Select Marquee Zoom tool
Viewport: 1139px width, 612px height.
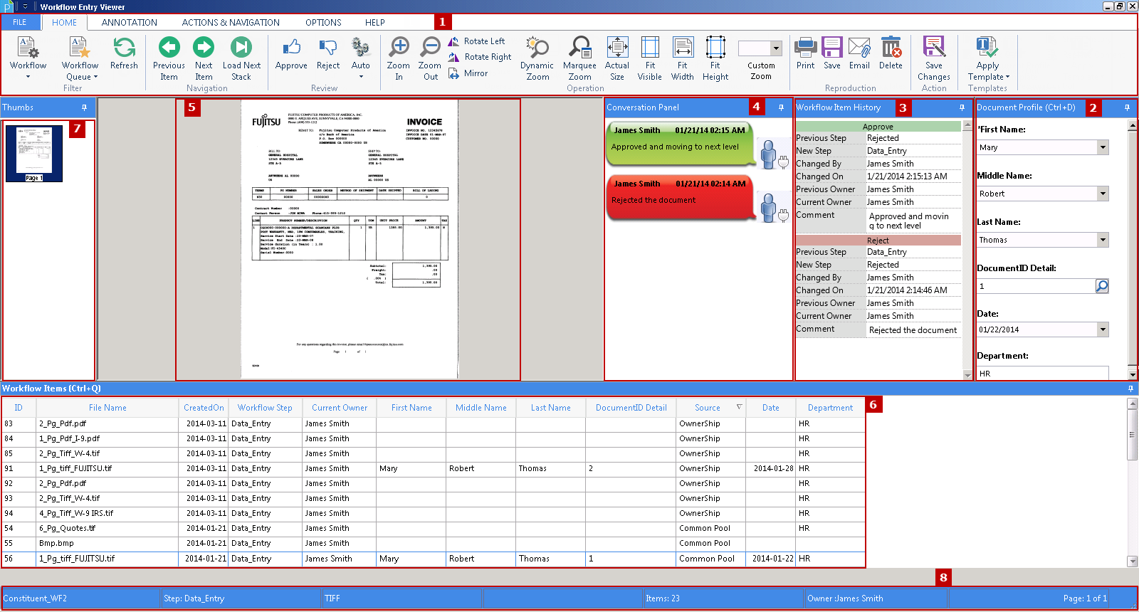(579, 58)
